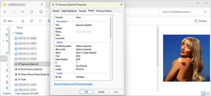Click the empty Tags value field
The image size is (211, 96).
coord(92,35)
